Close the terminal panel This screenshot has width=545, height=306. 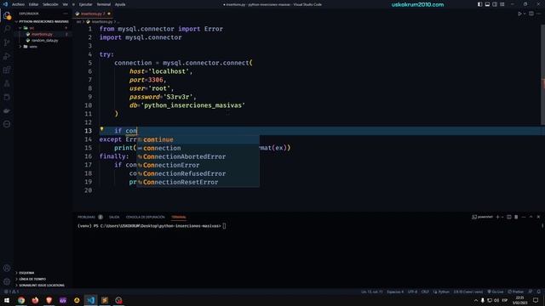click(538, 217)
